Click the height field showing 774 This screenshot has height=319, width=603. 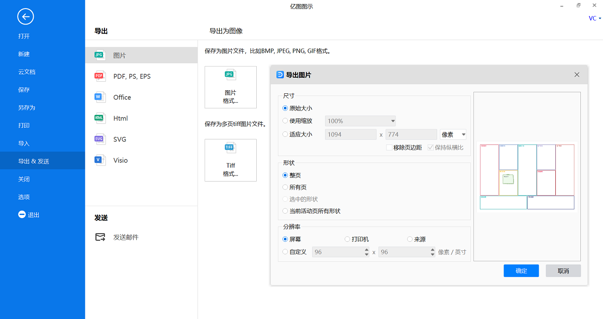point(411,134)
